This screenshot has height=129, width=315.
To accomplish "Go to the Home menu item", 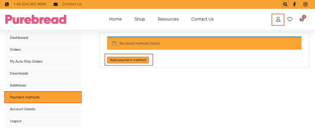I will coord(116,19).
